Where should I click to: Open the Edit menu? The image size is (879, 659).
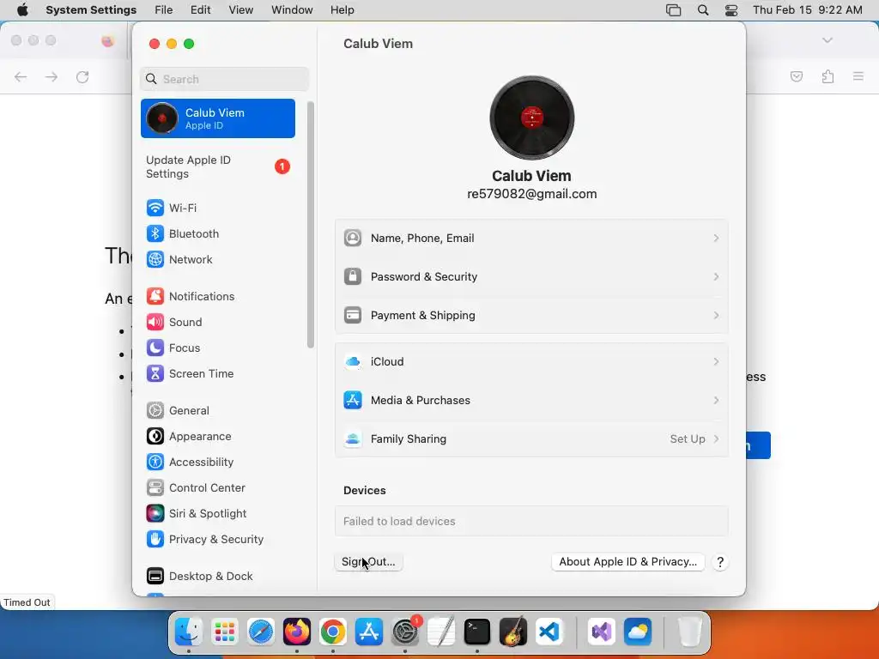point(201,10)
